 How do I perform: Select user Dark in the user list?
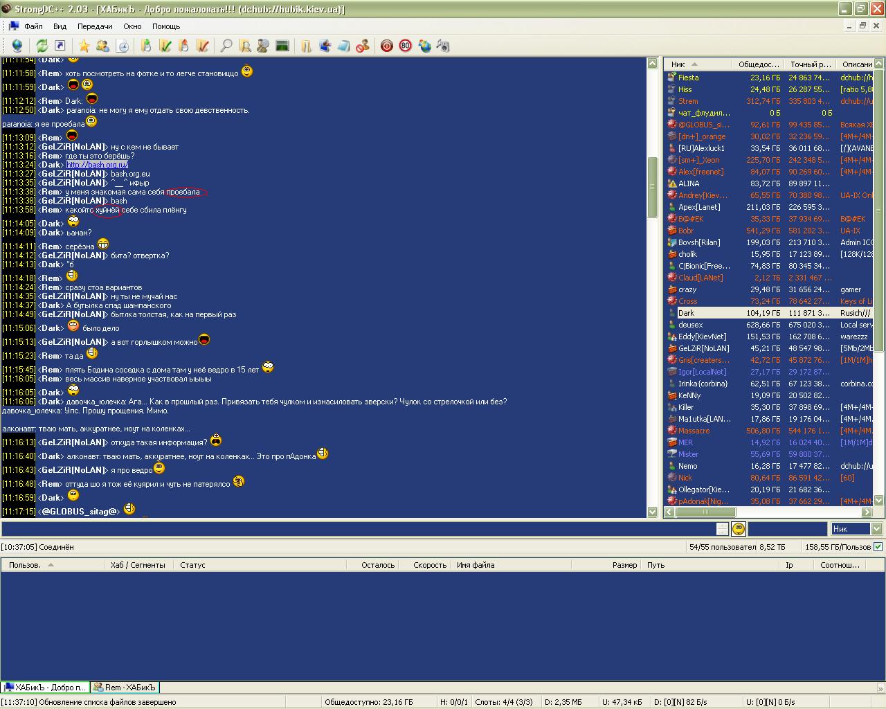pos(686,313)
